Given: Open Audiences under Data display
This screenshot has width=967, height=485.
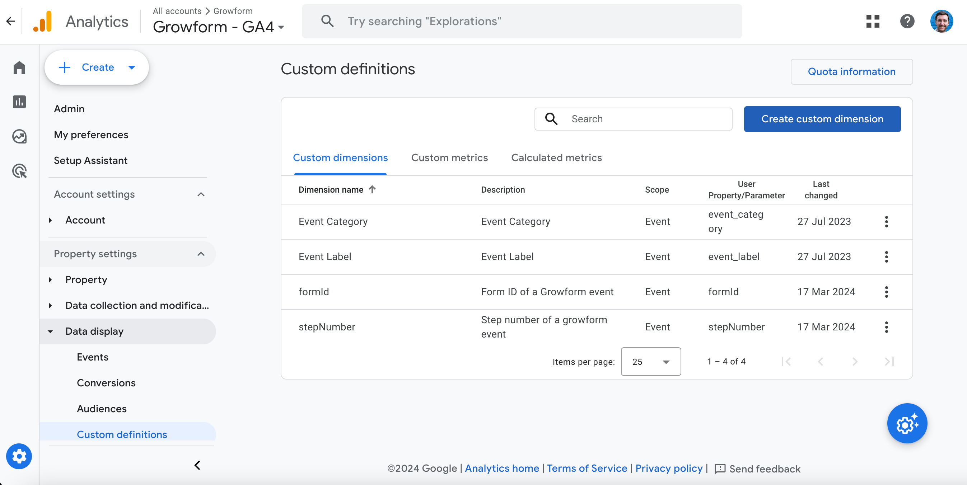Looking at the screenshot, I should 102,409.
